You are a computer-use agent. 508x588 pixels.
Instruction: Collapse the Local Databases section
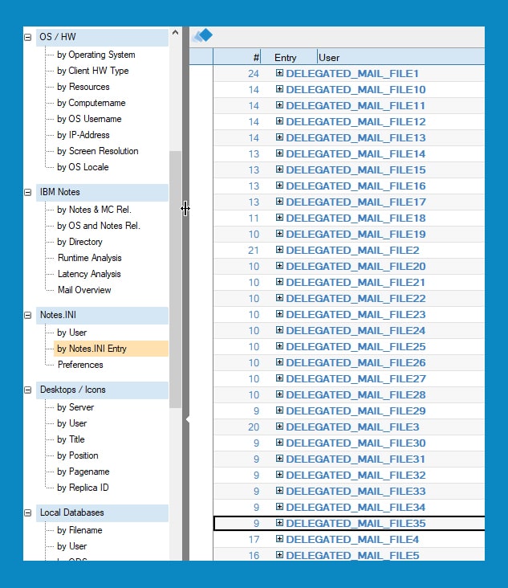(29, 512)
